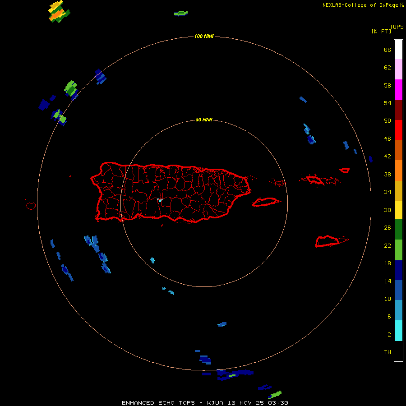Viewport: 406px width, 406px height.
Task: Click the white swatch atop the tops scale
Action: coord(398,50)
